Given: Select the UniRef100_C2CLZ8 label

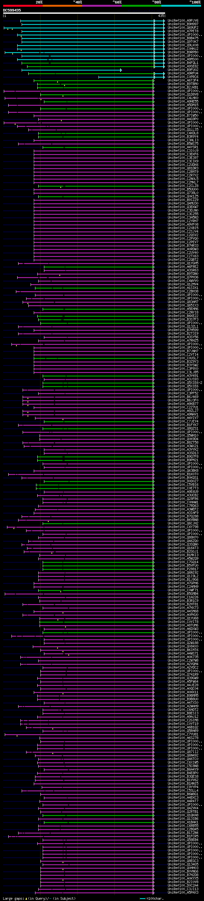Looking at the screenshot, I should pyautogui.click(x=183, y=186).
